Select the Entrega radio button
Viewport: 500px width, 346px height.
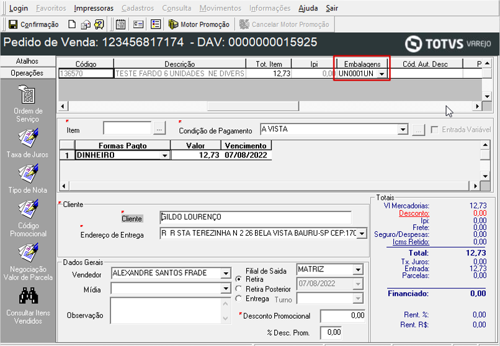[x=238, y=298]
